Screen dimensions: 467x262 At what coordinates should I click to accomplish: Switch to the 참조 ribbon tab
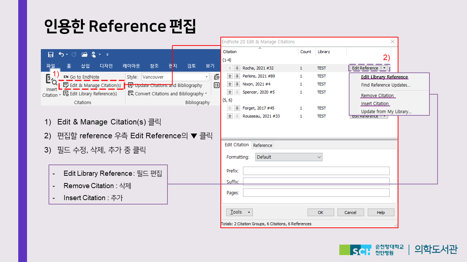point(154,66)
